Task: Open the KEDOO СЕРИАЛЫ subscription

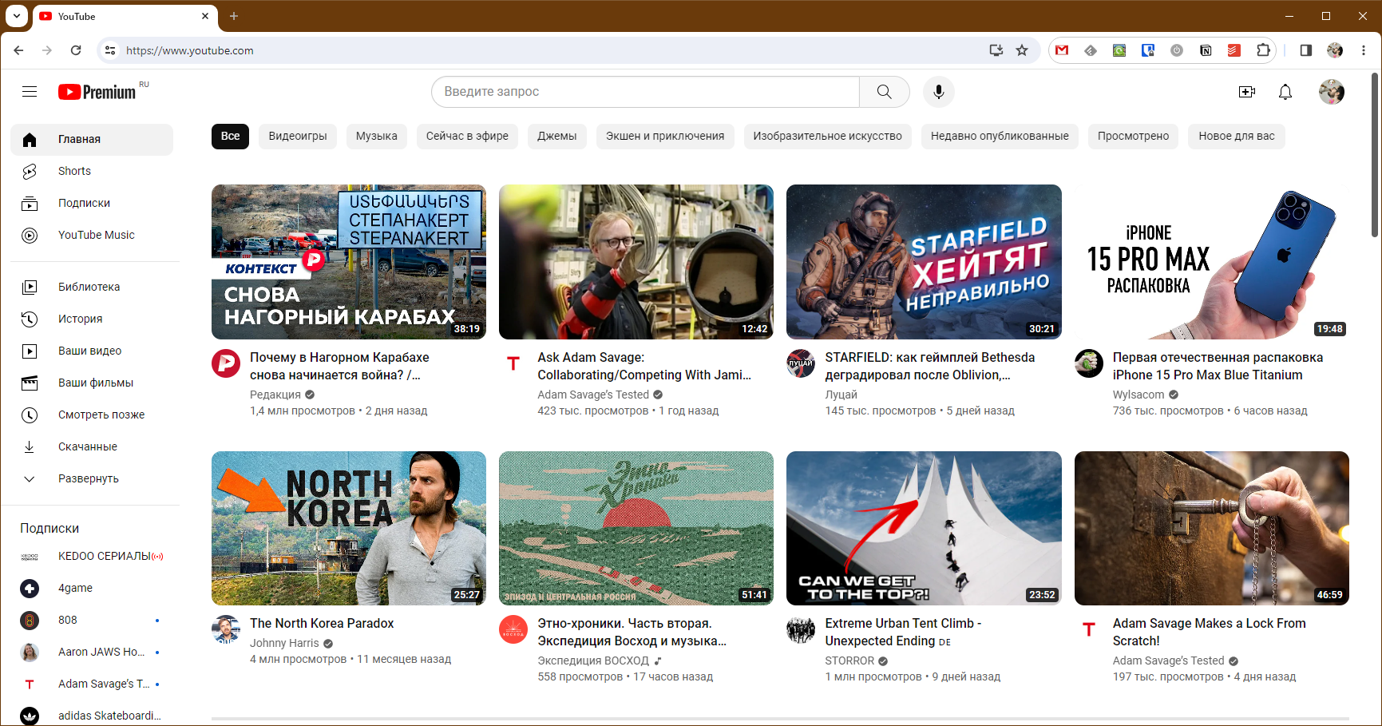Action: coord(92,556)
